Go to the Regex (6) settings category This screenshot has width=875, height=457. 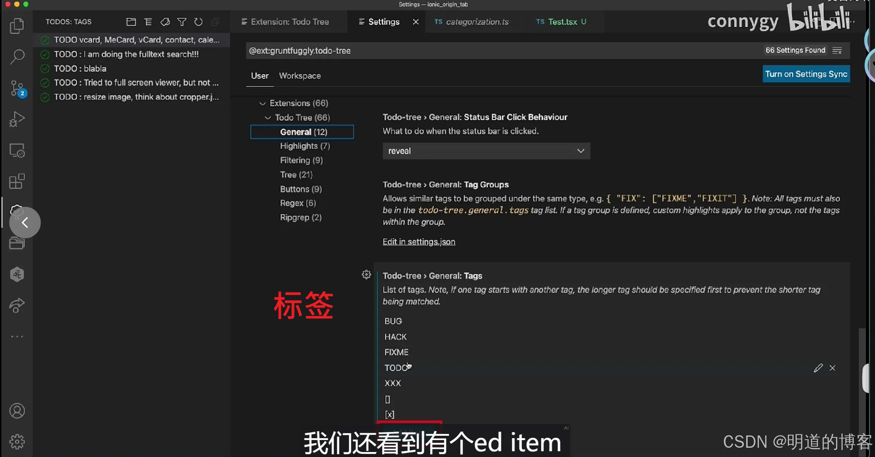298,203
